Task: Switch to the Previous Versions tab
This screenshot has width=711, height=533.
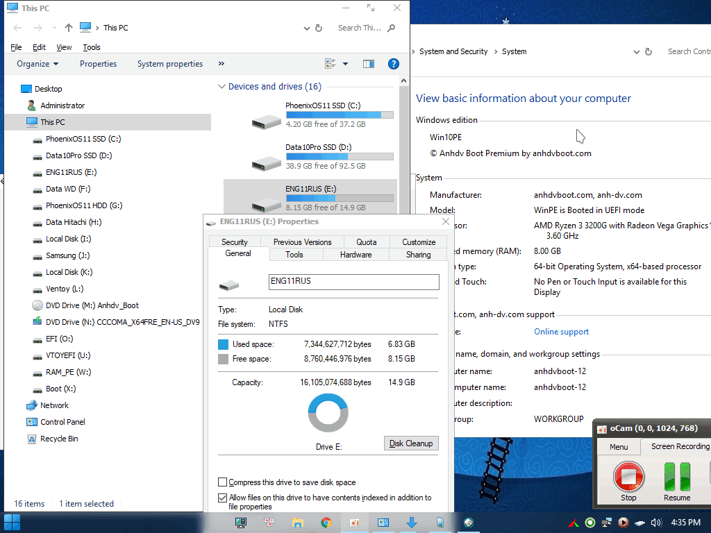Action: (303, 242)
